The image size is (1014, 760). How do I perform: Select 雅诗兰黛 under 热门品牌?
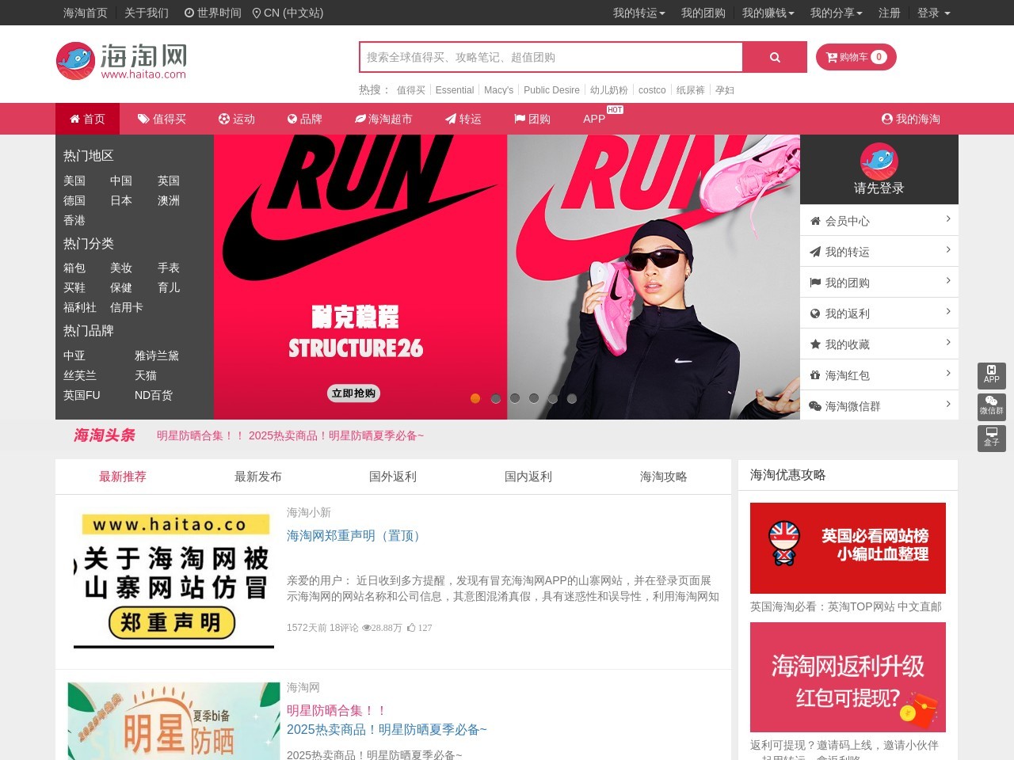click(157, 355)
